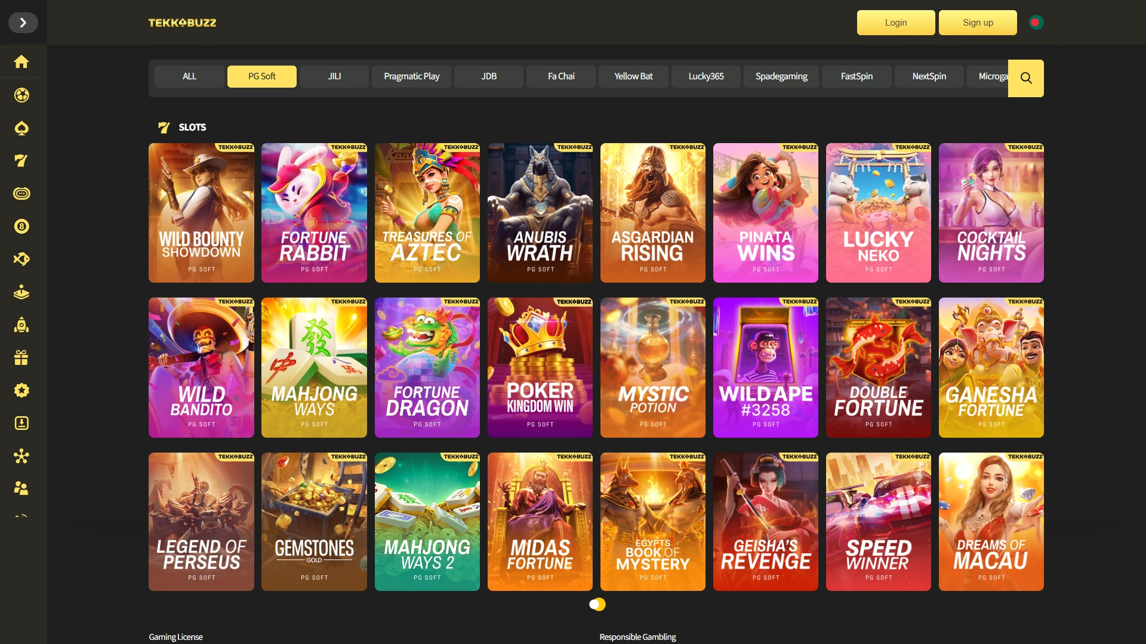Open Sports via the soccer ball icon

pyautogui.click(x=21, y=95)
